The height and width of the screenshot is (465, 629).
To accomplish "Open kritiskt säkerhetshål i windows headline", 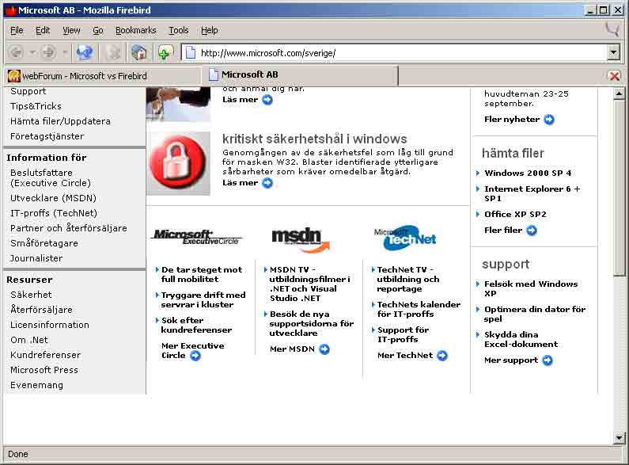I will tap(315, 139).
